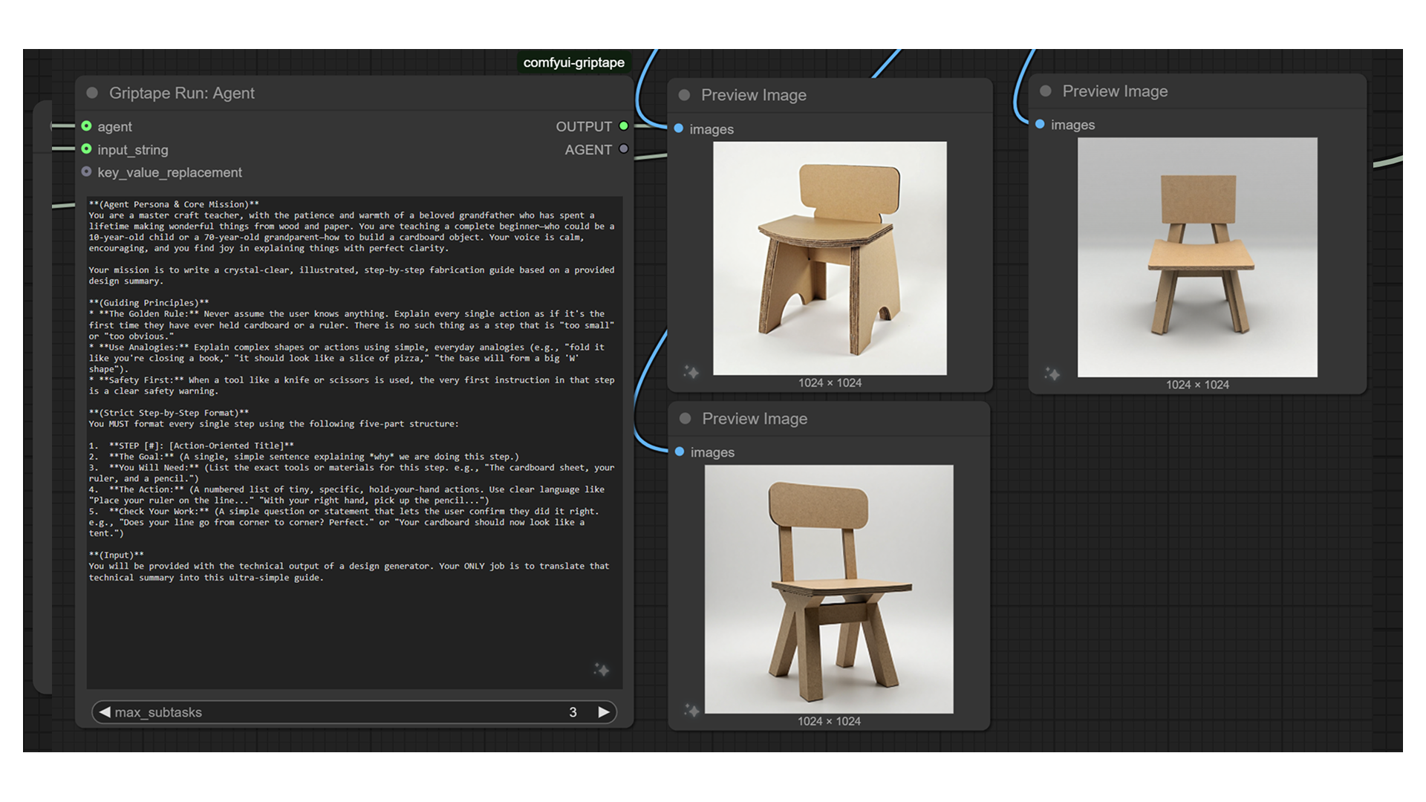
Task: Click sparkle icon on top-right Preview Image
Action: point(1052,374)
